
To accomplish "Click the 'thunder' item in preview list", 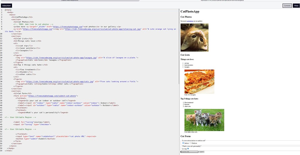I will click(187, 105).
